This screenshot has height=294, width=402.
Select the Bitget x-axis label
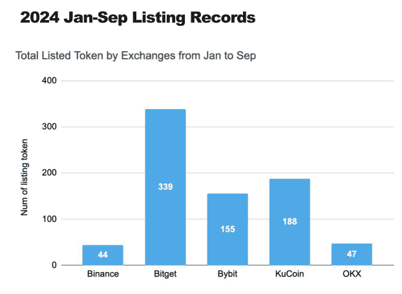point(165,276)
